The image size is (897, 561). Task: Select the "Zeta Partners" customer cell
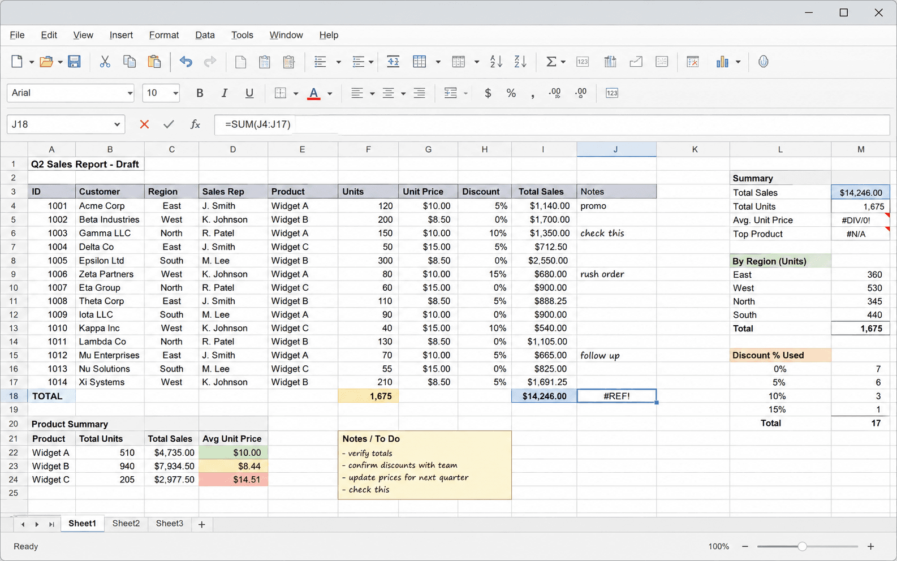[110, 274]
